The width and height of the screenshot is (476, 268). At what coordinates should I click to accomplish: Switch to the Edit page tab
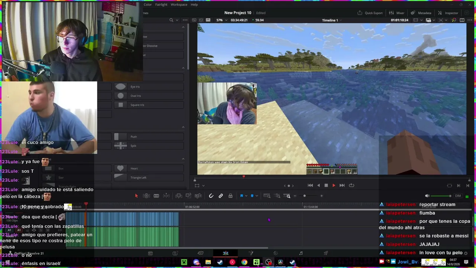click(226, 253)
